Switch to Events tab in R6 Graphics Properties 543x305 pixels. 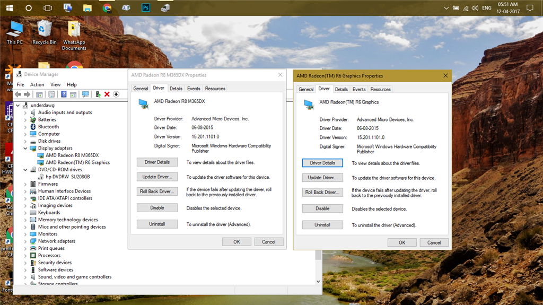tap(359, 90)
